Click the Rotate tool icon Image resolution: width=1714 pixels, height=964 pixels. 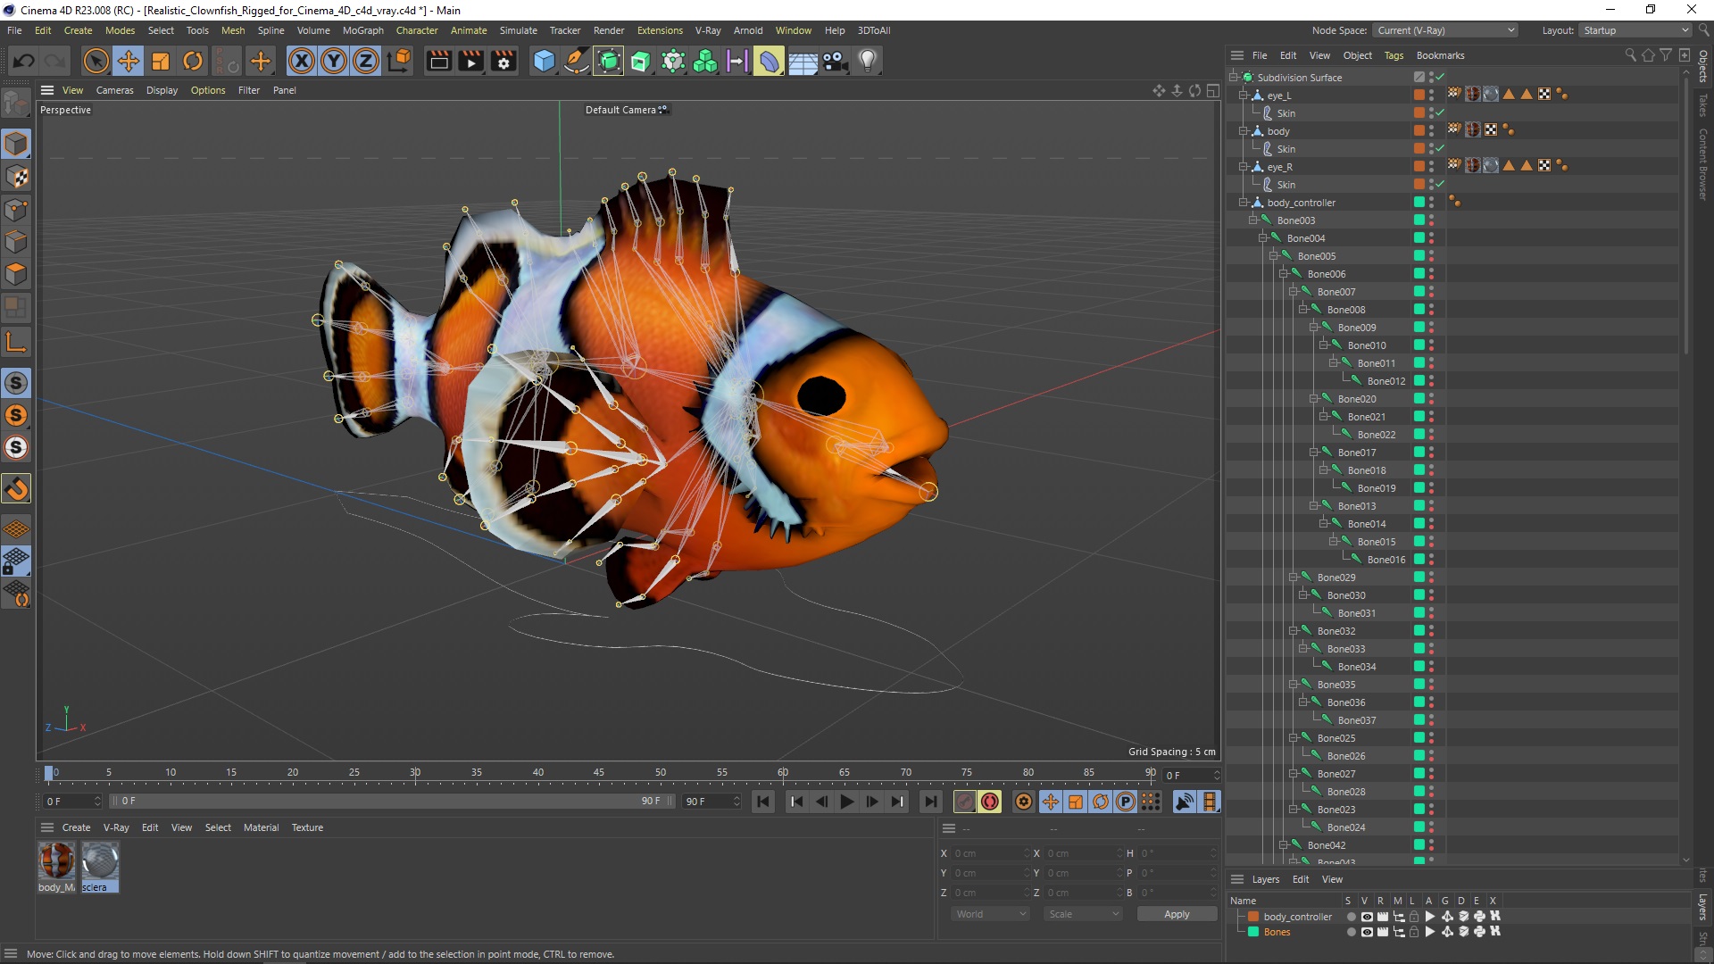pyautogui.click(x=192, y=60)
